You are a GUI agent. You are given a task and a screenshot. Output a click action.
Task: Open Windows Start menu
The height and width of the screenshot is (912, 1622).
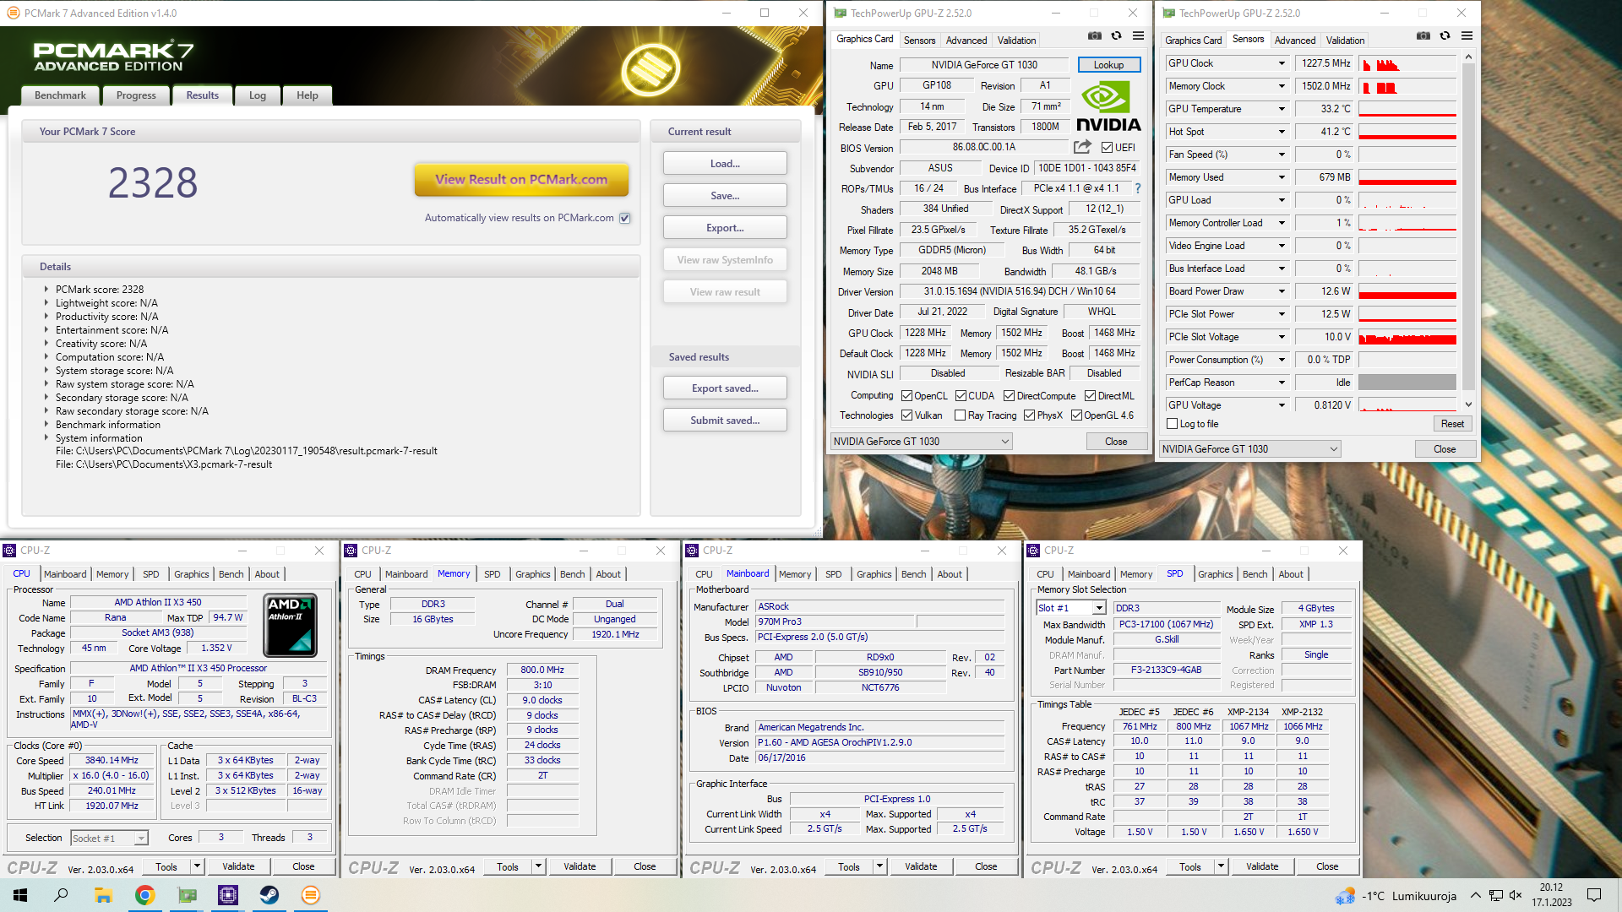[20, 895]
